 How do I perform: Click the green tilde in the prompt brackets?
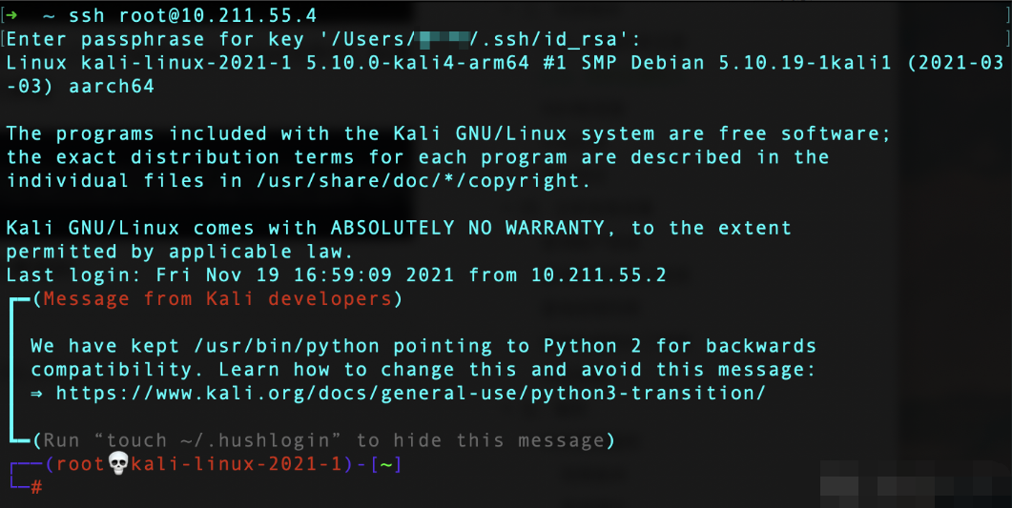click(x=386, y=464)
